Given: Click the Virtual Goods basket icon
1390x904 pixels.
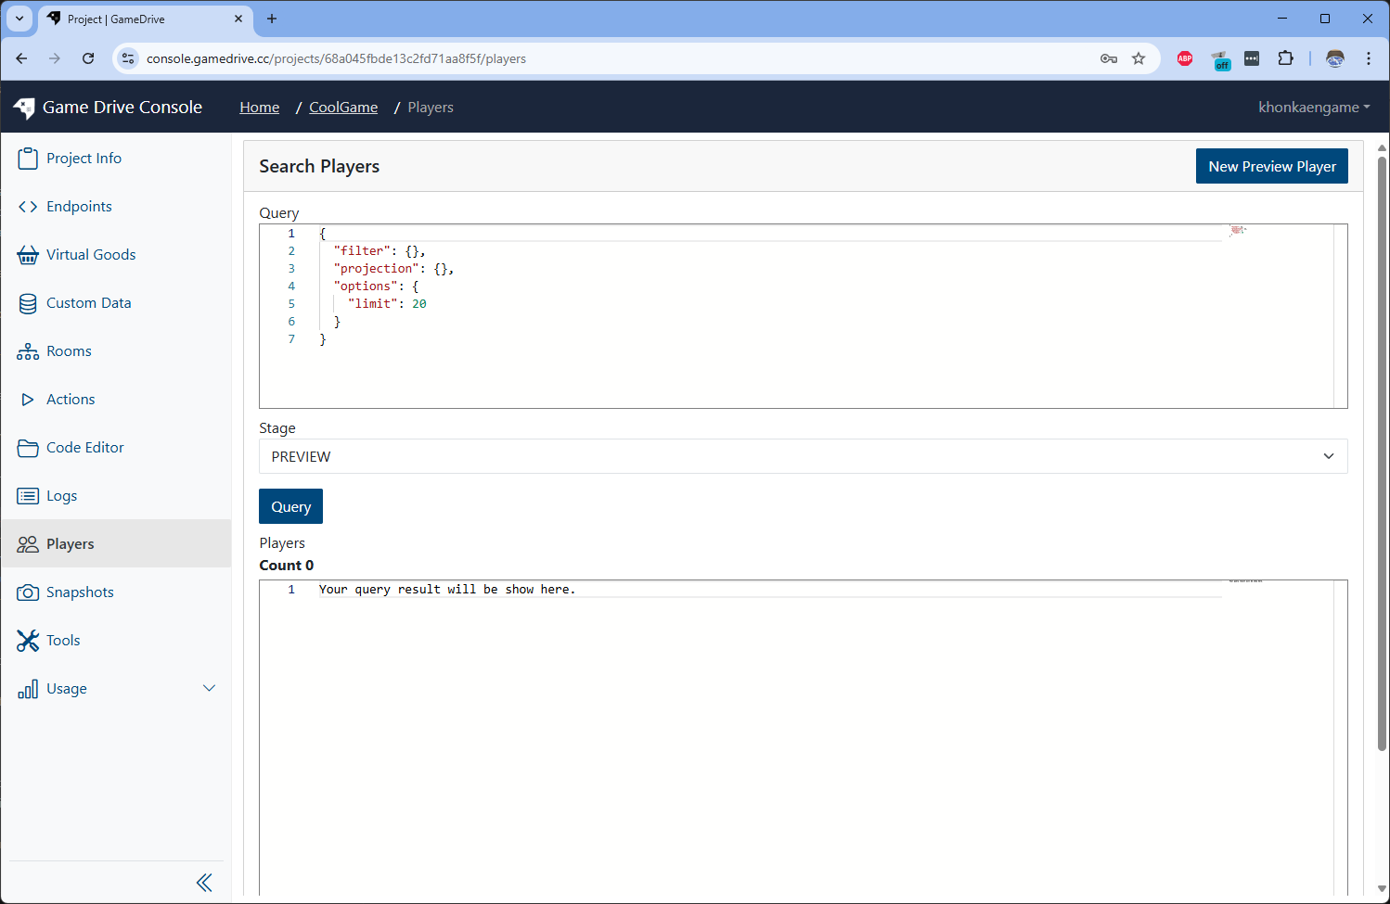Looking at the screenshot, I should pos(28,255).
